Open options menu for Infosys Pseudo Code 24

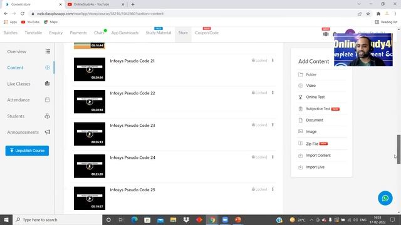(x=273, y=157)
